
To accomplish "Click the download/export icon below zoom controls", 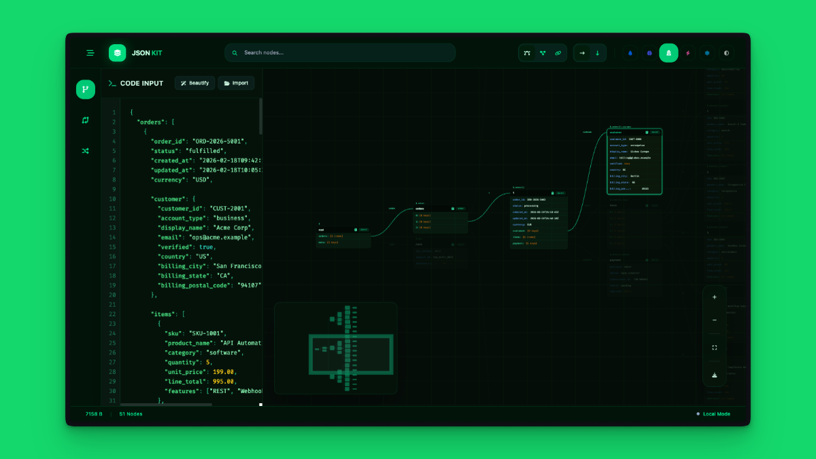I will 715,373.
